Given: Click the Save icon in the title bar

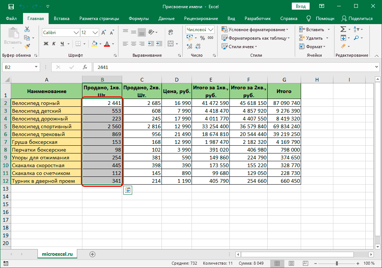Looking at the screenshot, I should tap(11, 6).
